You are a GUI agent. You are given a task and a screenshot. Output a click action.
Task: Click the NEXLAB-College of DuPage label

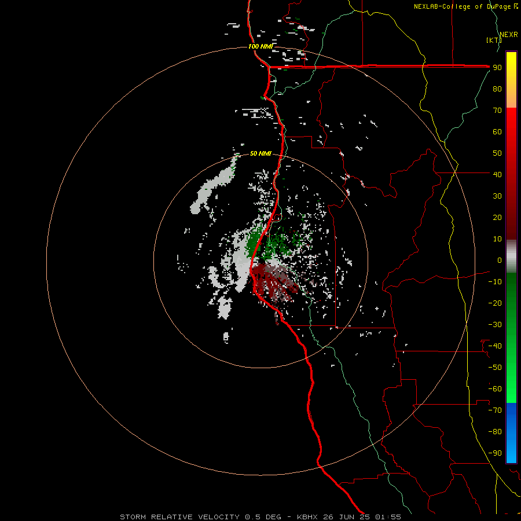465,6
